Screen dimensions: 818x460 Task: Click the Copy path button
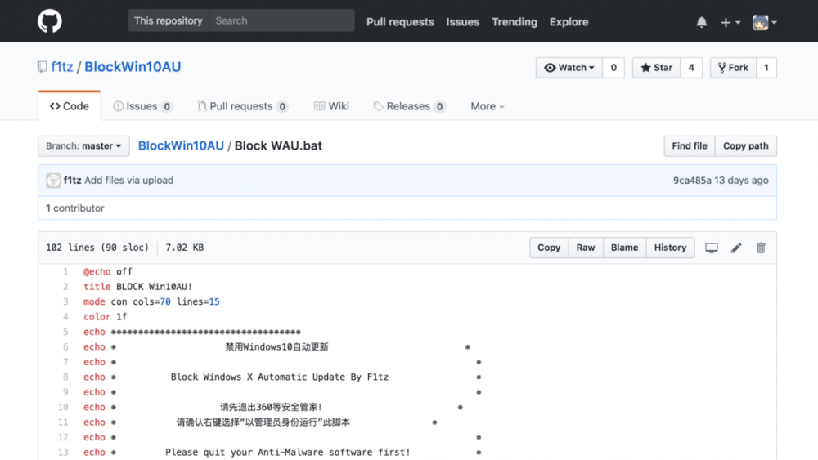tap(745, 146)
